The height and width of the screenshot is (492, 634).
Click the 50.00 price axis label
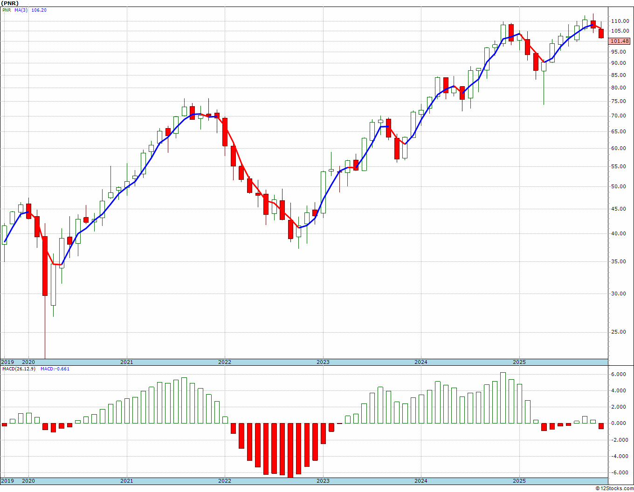pos(619,187)
